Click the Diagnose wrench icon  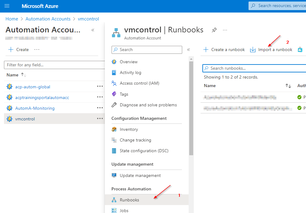point(114,105)
